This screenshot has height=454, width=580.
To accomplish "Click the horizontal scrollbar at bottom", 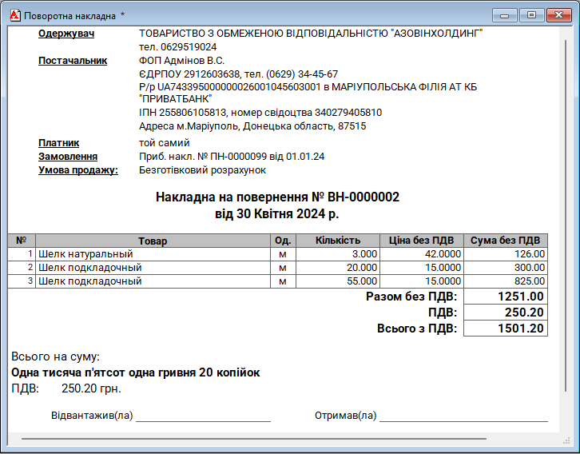I will (x=254, y=439).
